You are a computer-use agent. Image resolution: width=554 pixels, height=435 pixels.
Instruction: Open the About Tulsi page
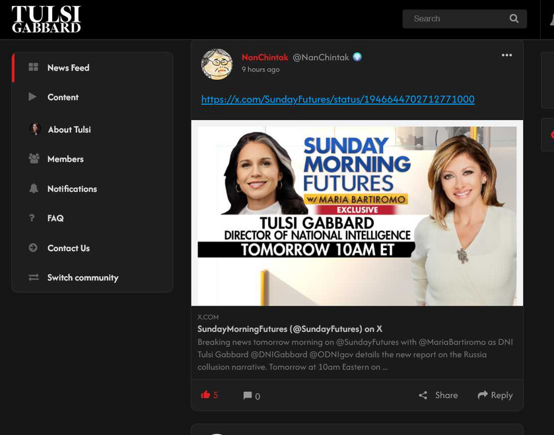click(x=92, y=129)
